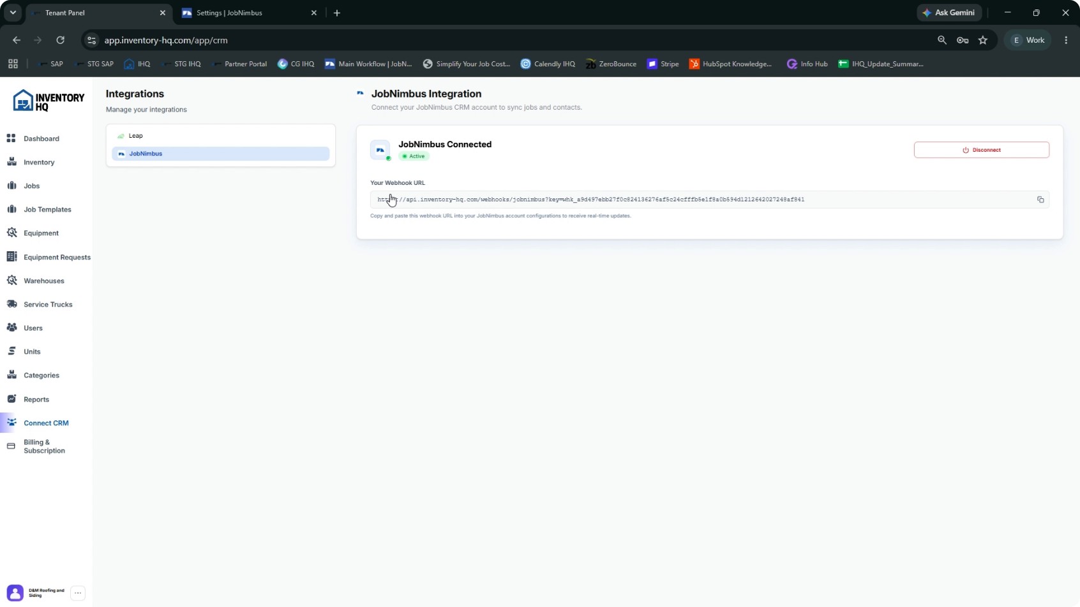Select the JobNimbus integration row
This screenshot has height=607, width=1080.
point(220,154)
